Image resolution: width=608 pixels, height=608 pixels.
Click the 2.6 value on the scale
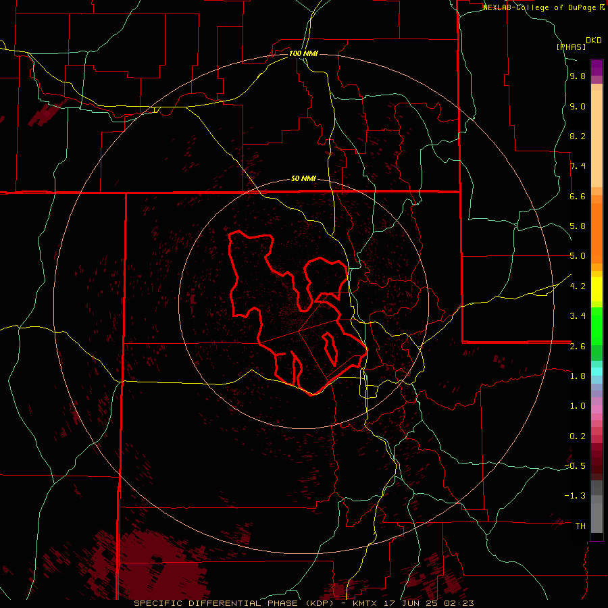pyautogui.click(x=578, y=347)
